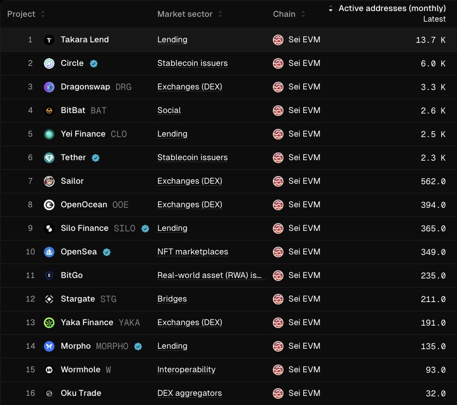This screenshot has width=457, height=405.
Task: Click the SILO ticker symbol
Action: pos(124,228)
